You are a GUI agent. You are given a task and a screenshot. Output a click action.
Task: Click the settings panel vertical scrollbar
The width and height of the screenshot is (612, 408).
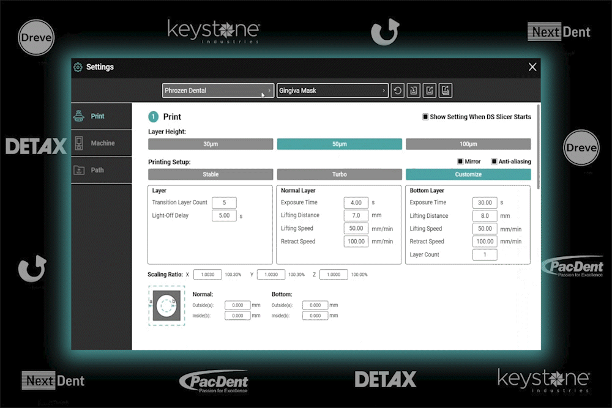(x=538, y=147)
